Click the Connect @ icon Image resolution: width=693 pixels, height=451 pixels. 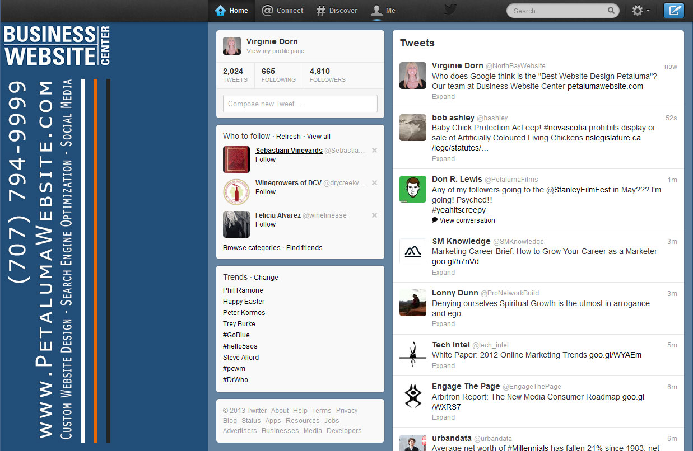[267, 10]
